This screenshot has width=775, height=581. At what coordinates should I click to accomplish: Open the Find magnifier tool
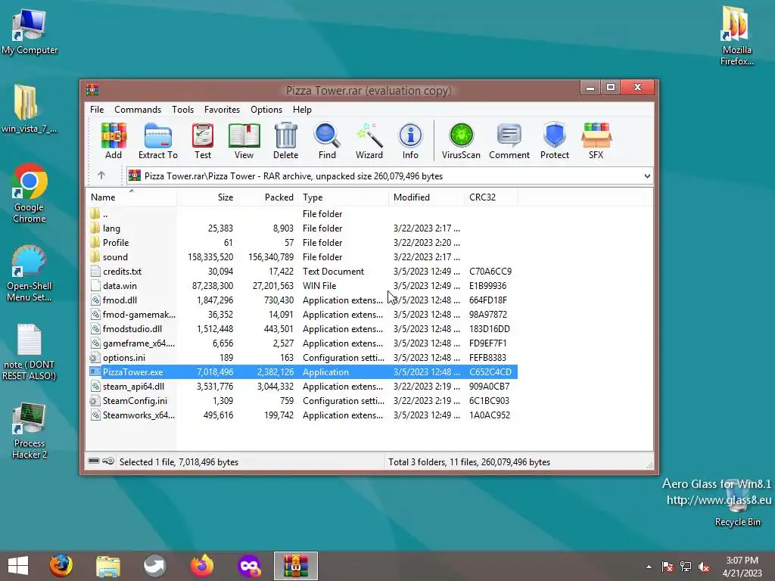(x=327, y=141)
